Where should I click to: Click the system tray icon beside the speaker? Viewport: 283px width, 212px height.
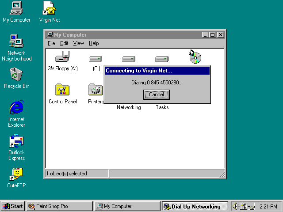coord(243,206)
